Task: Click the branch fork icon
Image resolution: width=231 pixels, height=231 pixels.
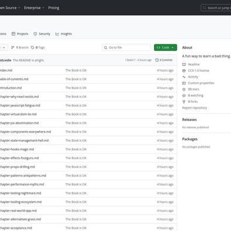Action: pyautogui.click(x=13, y=47)
